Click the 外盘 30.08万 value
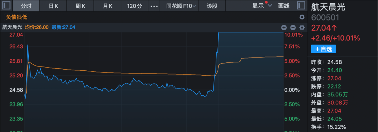The image size is (378, 132). coord(337,103)
